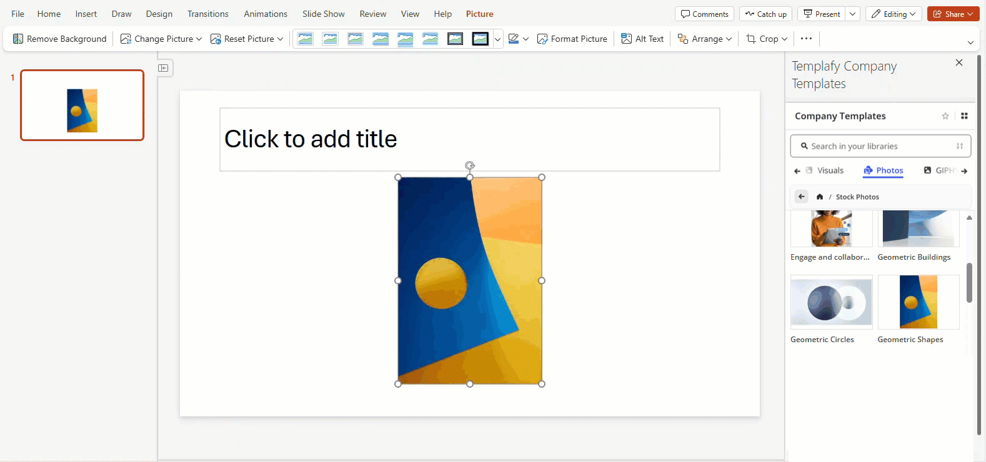This screenshot has width=986, height=462.
Task: Select slide 1 thumbnail
Action: click(x=82, y=105)
